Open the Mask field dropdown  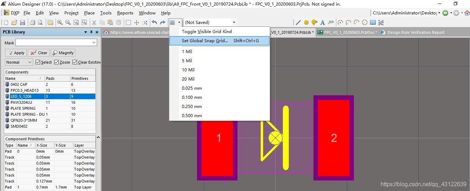94,43
